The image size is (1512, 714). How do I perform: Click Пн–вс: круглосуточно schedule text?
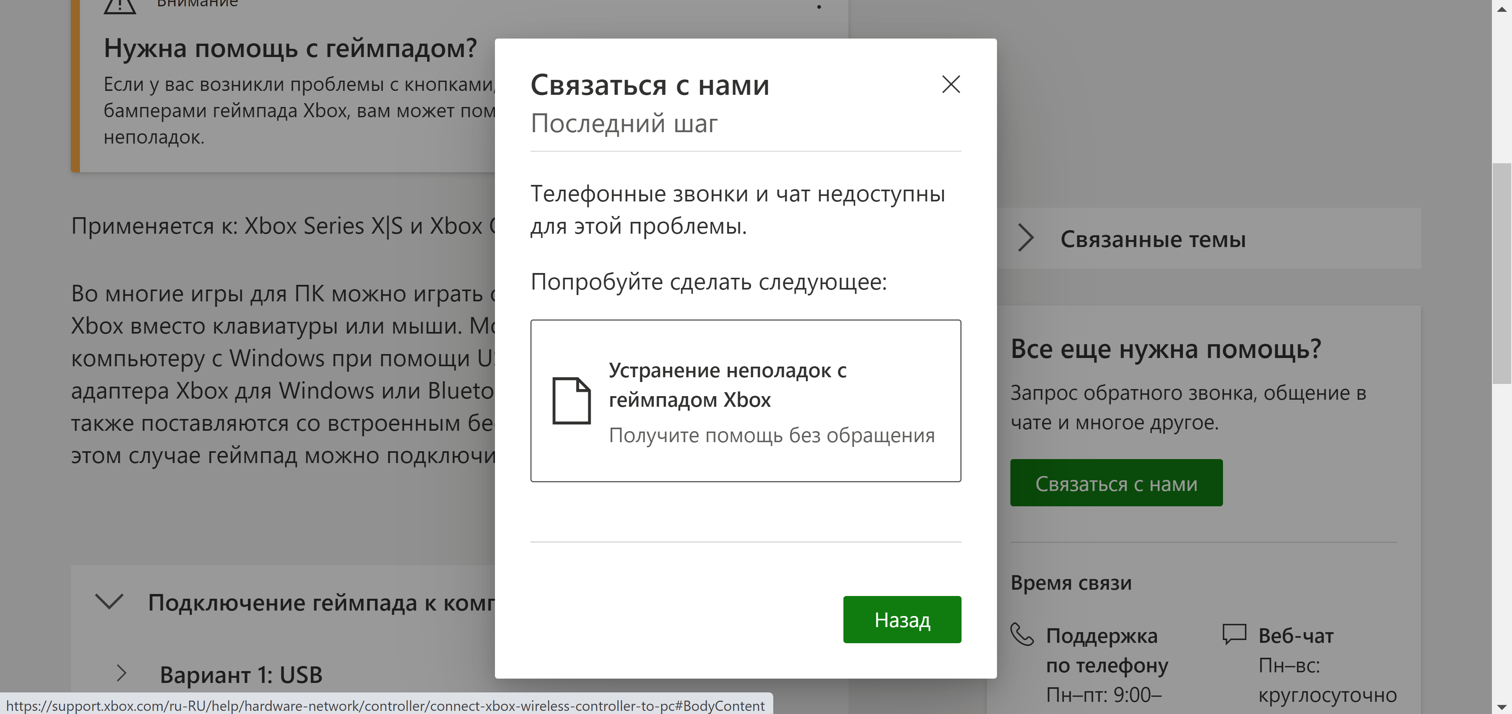(1327, 680)
